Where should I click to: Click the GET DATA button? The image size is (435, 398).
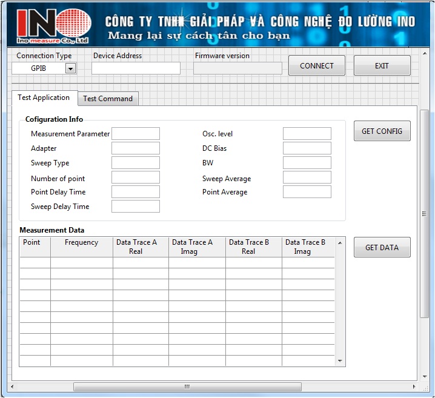382,247
